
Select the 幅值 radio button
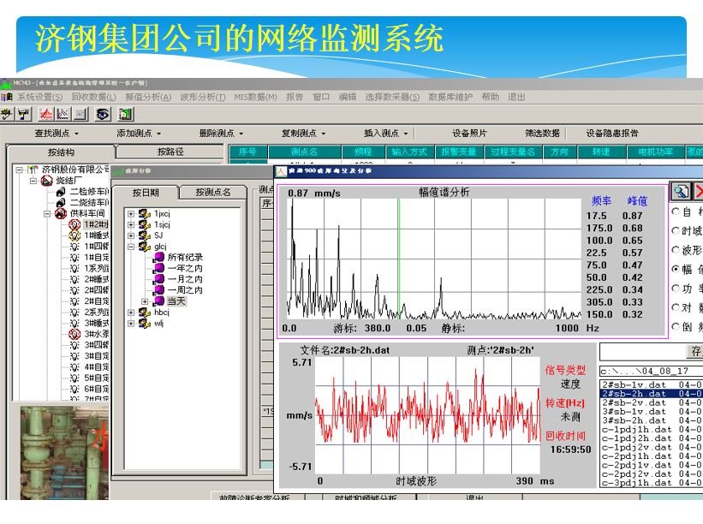point(676,270)
